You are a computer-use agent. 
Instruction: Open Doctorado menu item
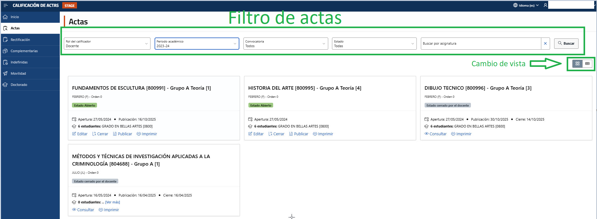tap(30, 85)
